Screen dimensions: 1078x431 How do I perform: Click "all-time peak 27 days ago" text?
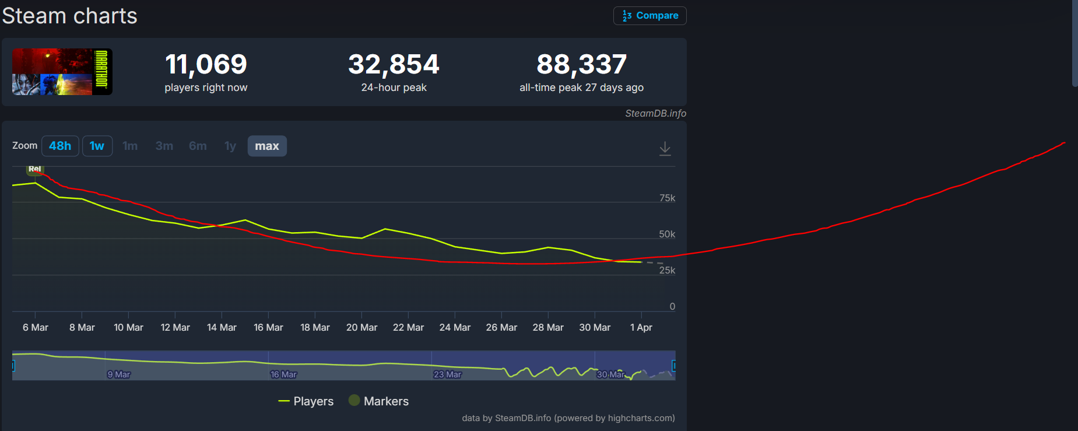[582, 87]
